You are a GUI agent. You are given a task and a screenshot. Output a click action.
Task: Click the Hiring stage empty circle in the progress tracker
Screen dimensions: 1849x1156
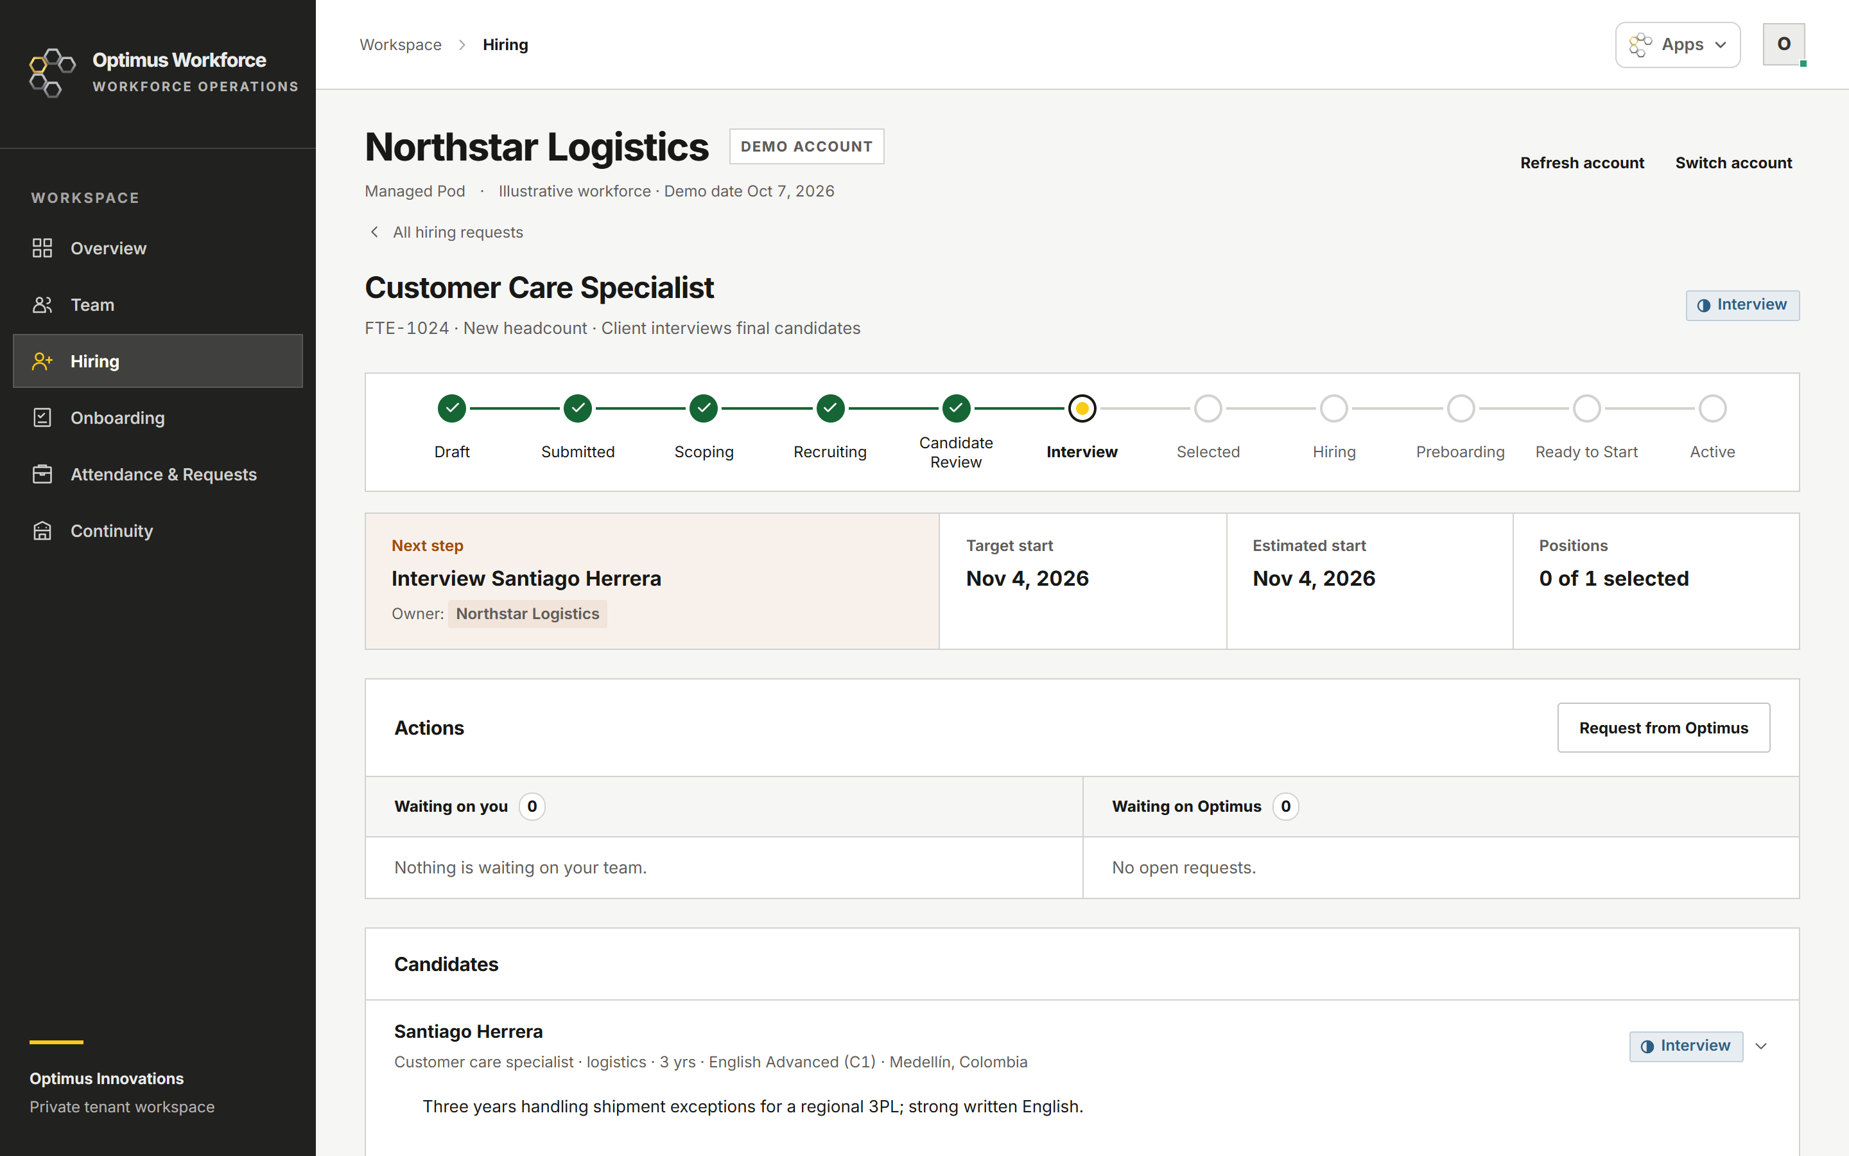(1334, 408)
